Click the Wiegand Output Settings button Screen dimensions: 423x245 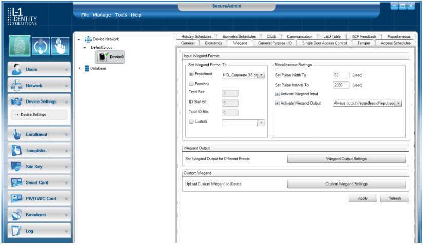[x=347, y=159]
